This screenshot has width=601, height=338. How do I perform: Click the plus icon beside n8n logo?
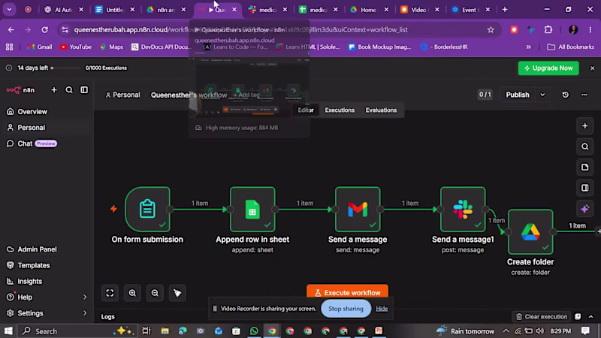pos(54,90)
